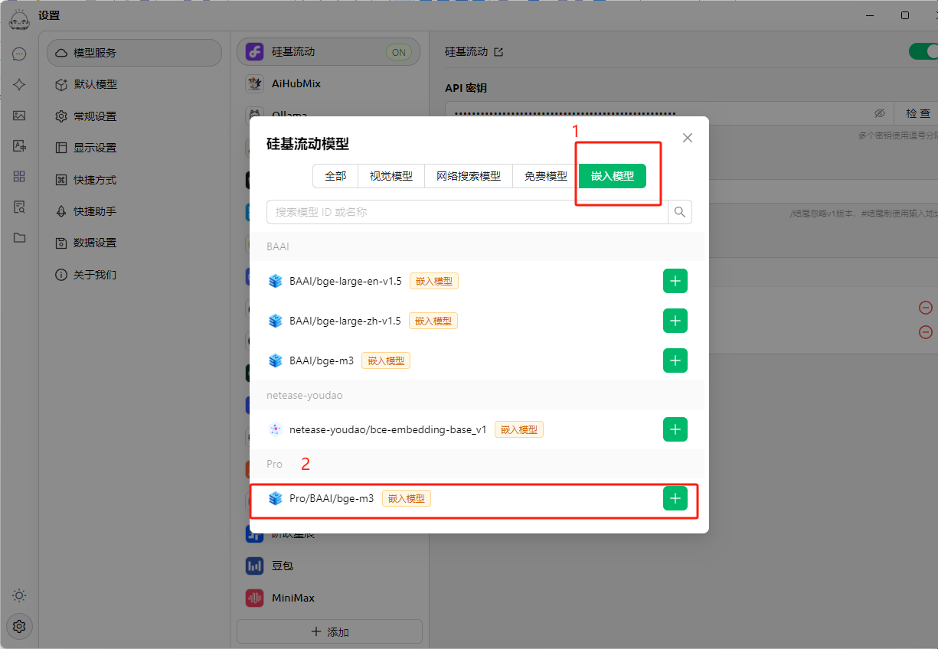Image resolution: width=938 pixels, height=649 pixels.
Task: Select the AiHubMix provider icon
Action: click(254, 83)
